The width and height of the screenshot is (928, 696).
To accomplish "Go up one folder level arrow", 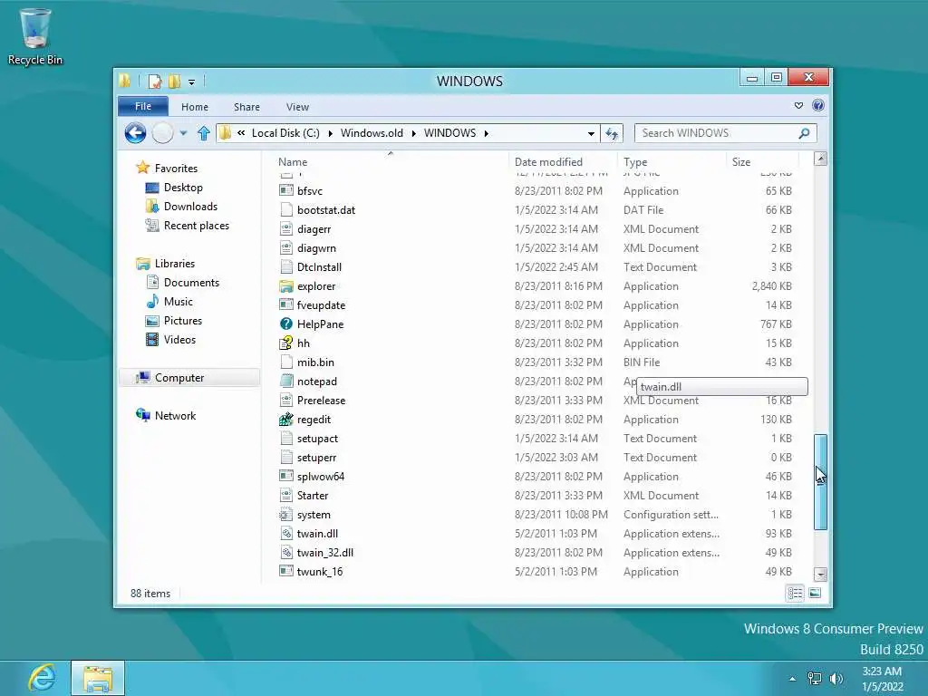I will 204,133.
